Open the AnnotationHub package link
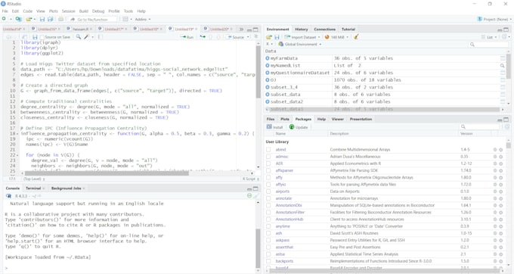The width and height of the screenshot is (514, 274). click(290, 220)
